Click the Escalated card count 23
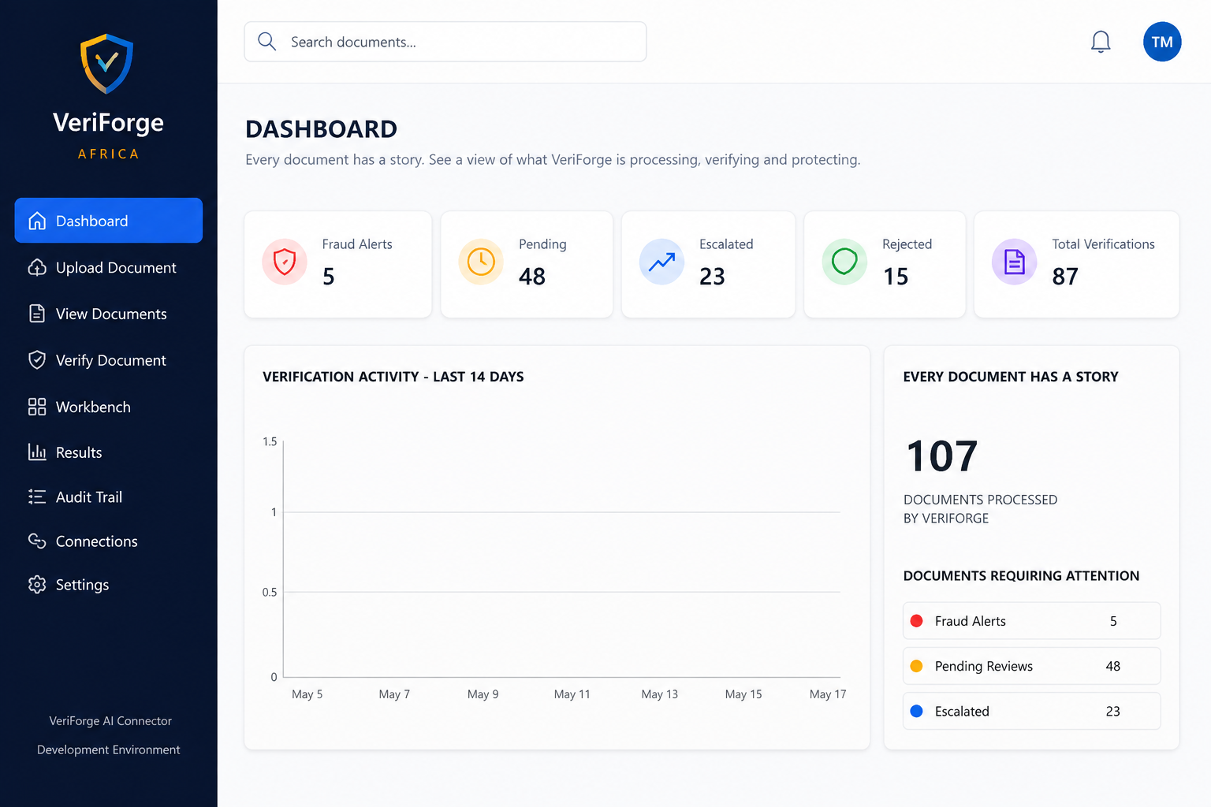 point(712,277)
